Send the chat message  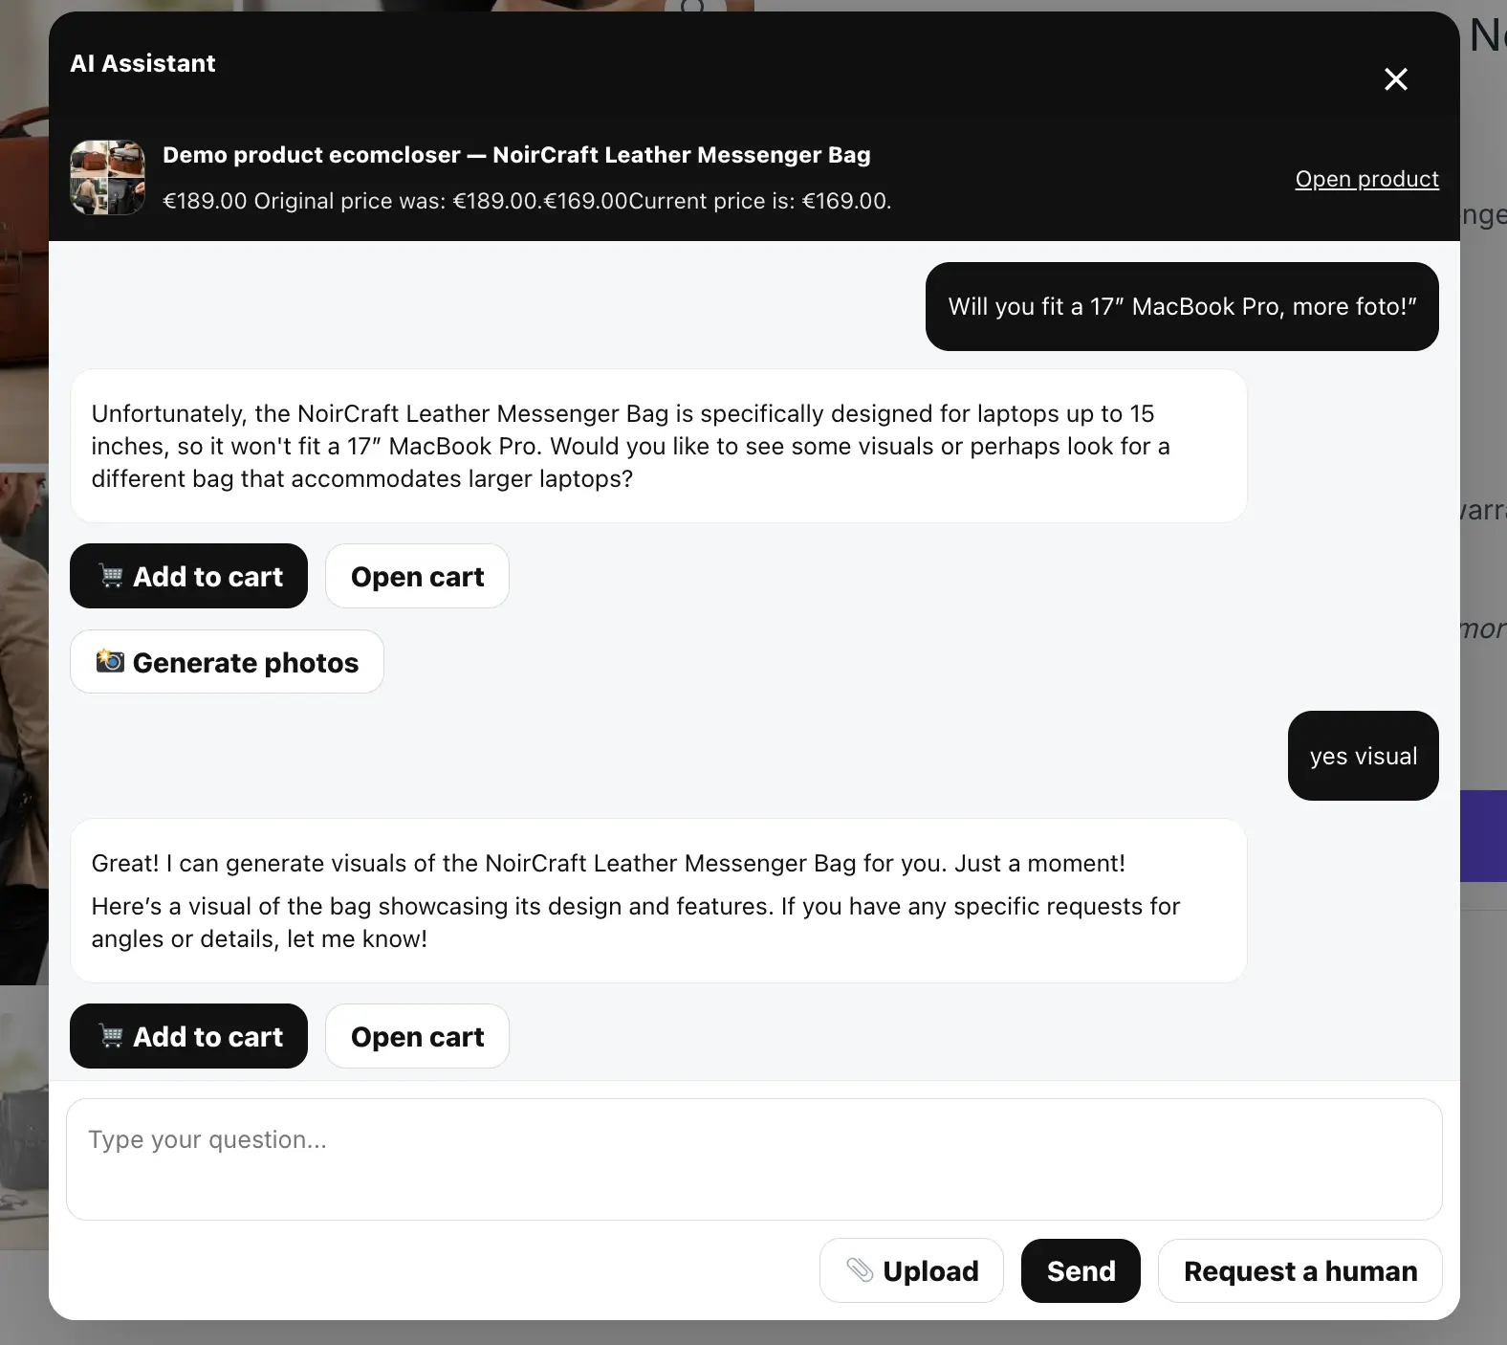pos(1081,1271)
